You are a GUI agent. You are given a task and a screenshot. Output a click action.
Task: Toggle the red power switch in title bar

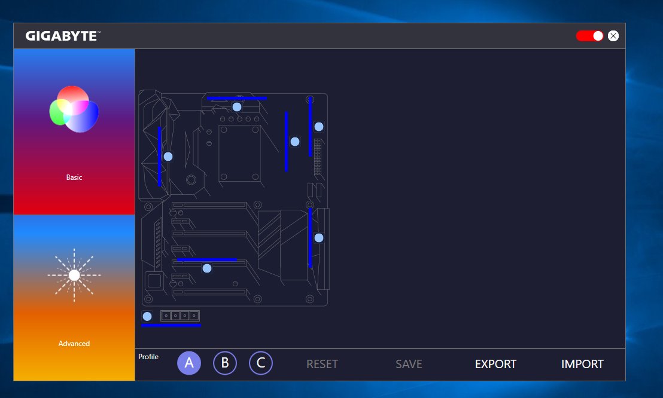590,36
